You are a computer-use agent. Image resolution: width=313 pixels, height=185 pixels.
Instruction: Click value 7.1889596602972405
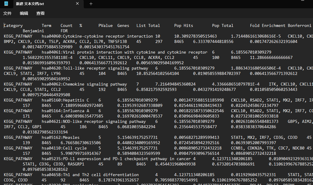[82, 105]
